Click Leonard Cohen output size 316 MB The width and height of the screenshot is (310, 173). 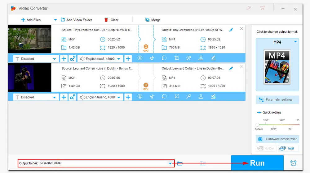(x=174, y=86)
